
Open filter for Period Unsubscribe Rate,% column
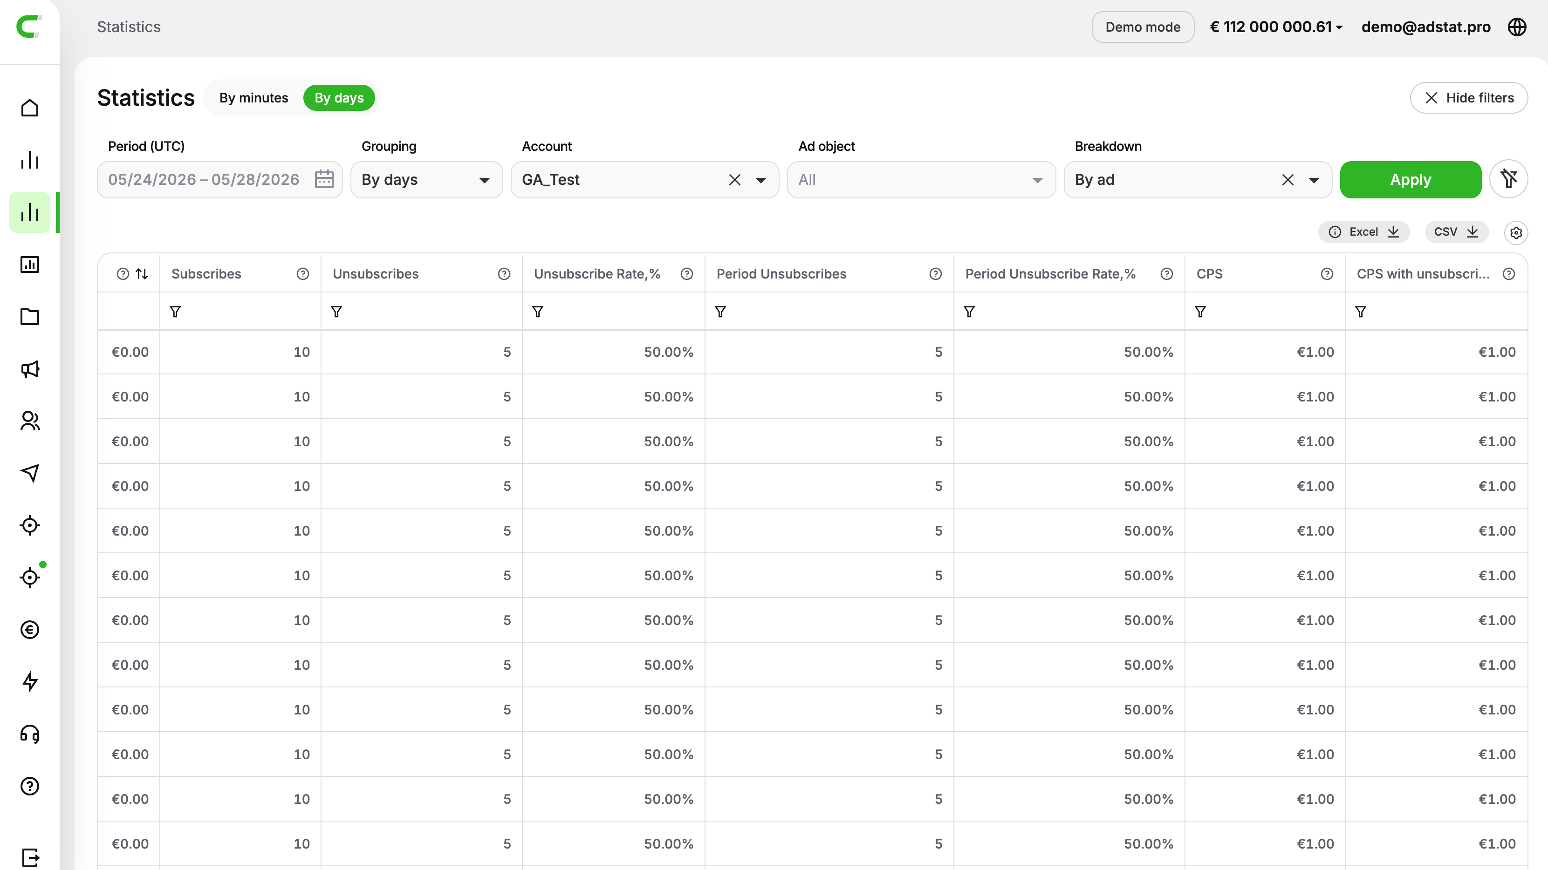[969, 312]
